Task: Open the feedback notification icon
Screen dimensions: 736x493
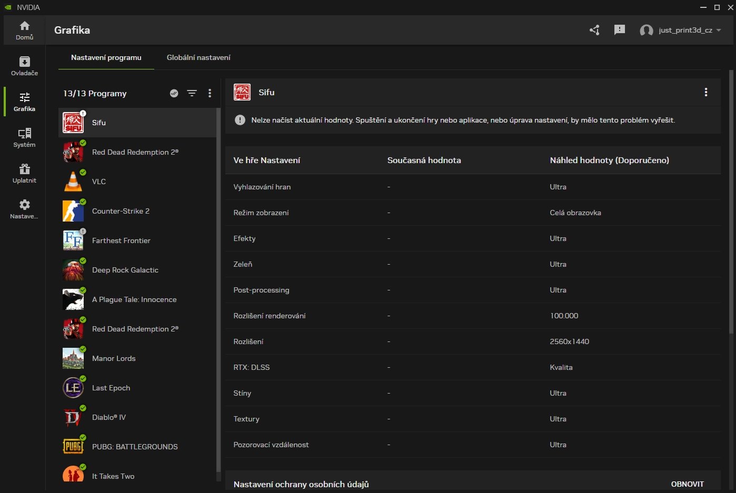Action: [620, 30]
